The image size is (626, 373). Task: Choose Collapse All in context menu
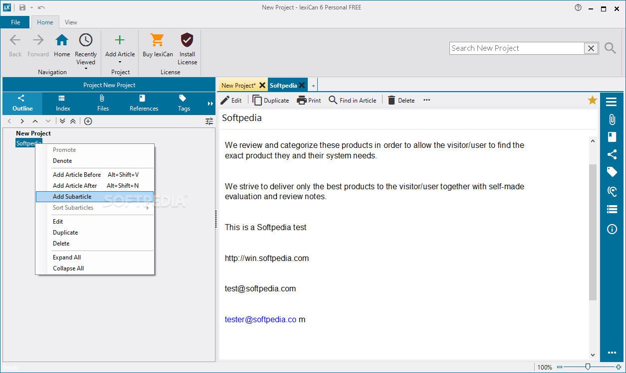tap(95, 268)
